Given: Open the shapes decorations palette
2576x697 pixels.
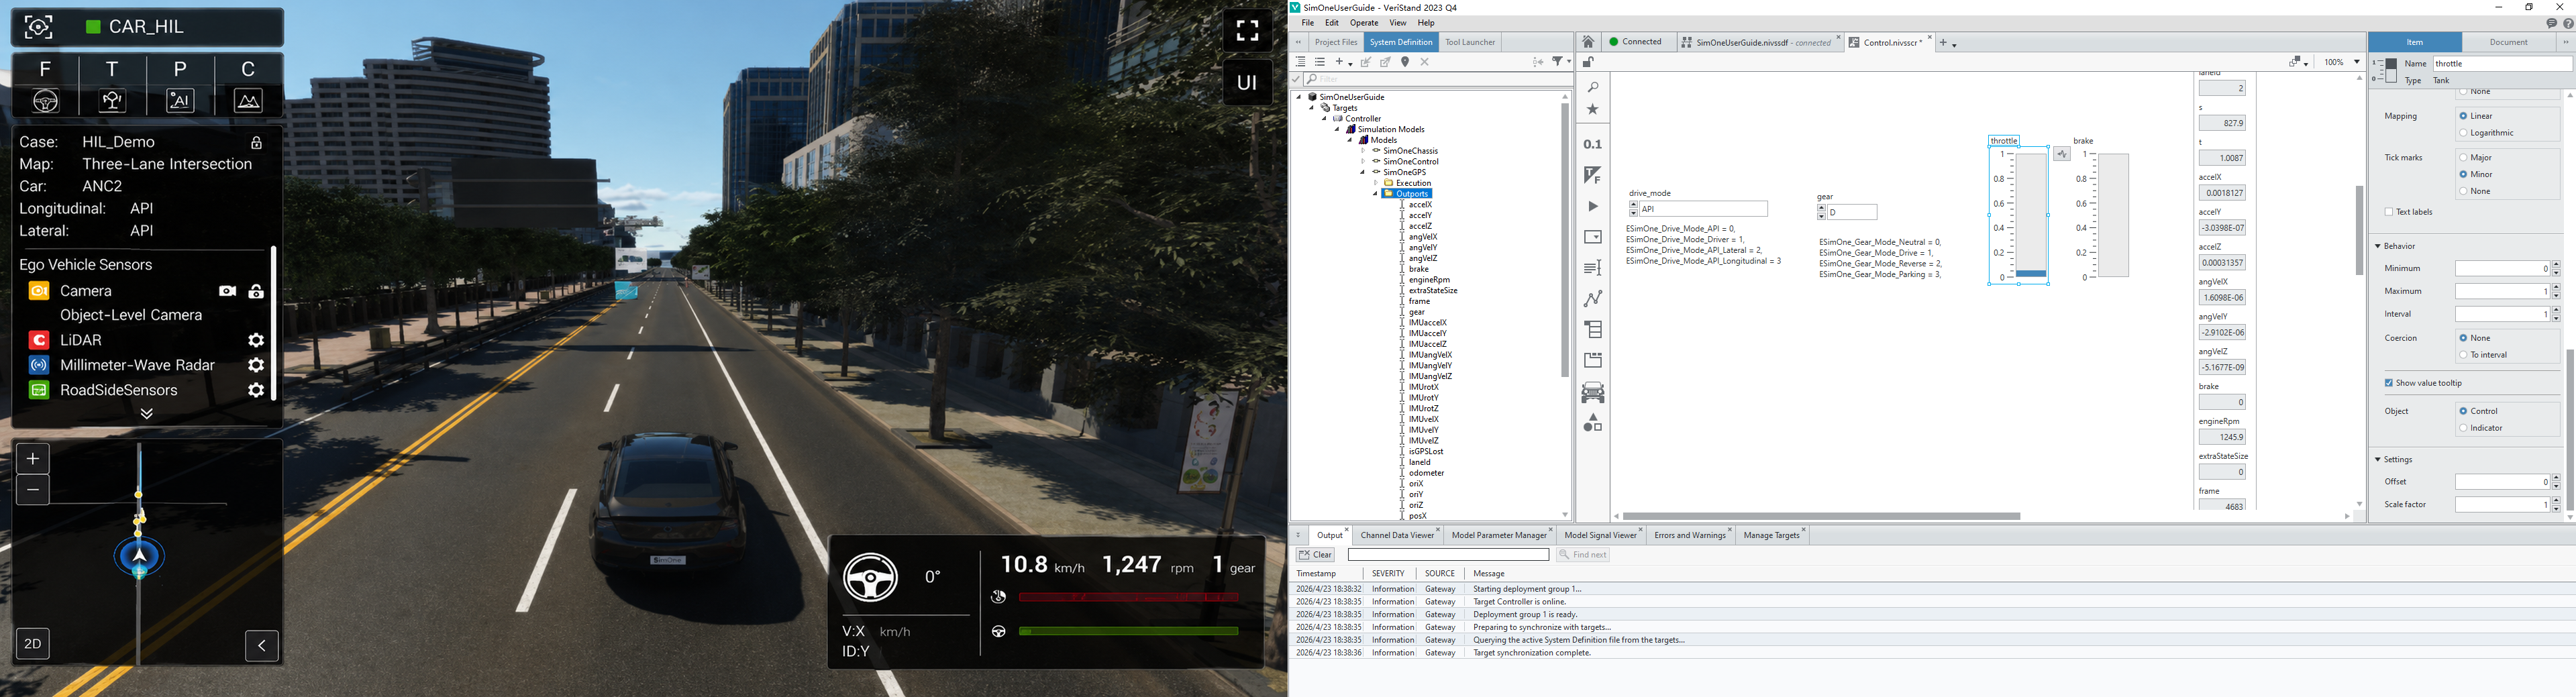Looking at the screenshot, I should tap(1593, 423).
